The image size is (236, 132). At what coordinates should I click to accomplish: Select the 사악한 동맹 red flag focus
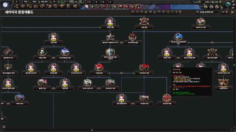[x=99, y=68]
